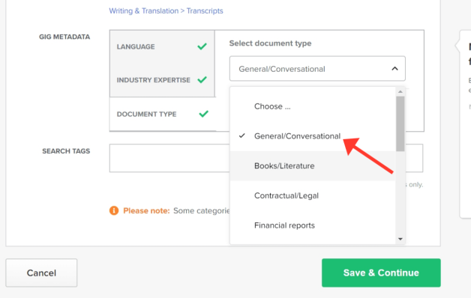The height and width of the screenshot is (298, 471).
Task: Click the Cancel button
Action: click(x=41, y=273)
